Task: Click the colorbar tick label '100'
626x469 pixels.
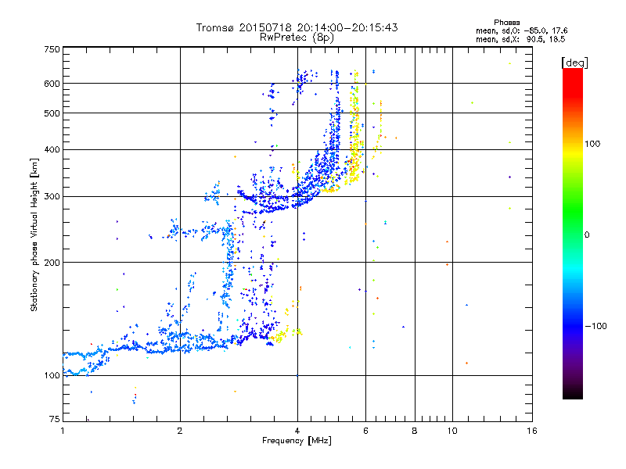Action: (x=592, y=144)
